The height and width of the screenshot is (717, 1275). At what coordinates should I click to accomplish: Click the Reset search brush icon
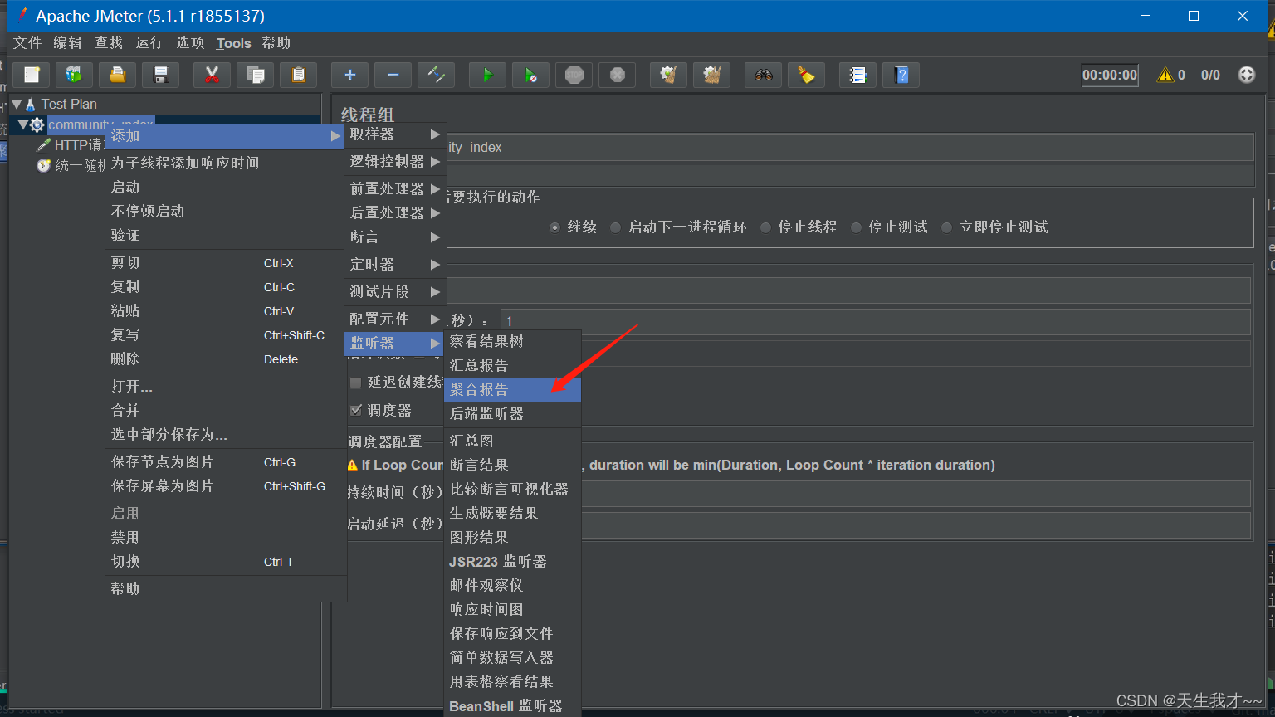pos(806,75)
